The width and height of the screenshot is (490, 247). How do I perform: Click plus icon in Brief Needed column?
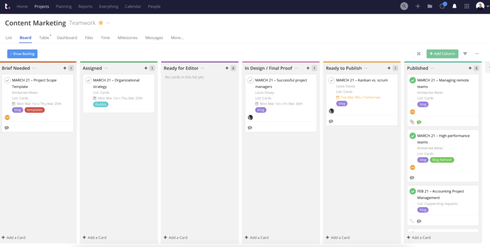click(x=65, y=68)
